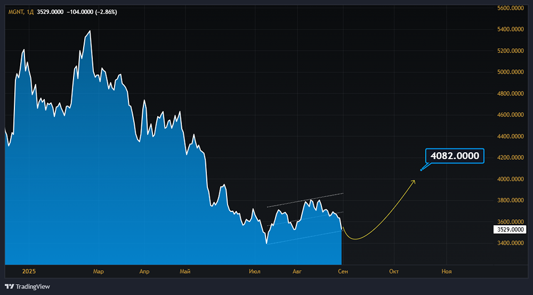Viewport: 533px width, 295px height.
Task: Click the 4800.0000 price axis label
Action: (510, 93)
